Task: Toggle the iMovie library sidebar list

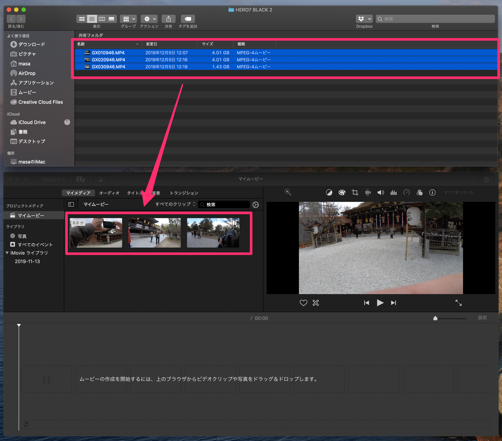Action: click(71, 204)
